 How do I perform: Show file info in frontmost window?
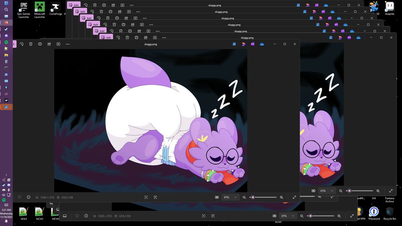(x=29, y=197)
